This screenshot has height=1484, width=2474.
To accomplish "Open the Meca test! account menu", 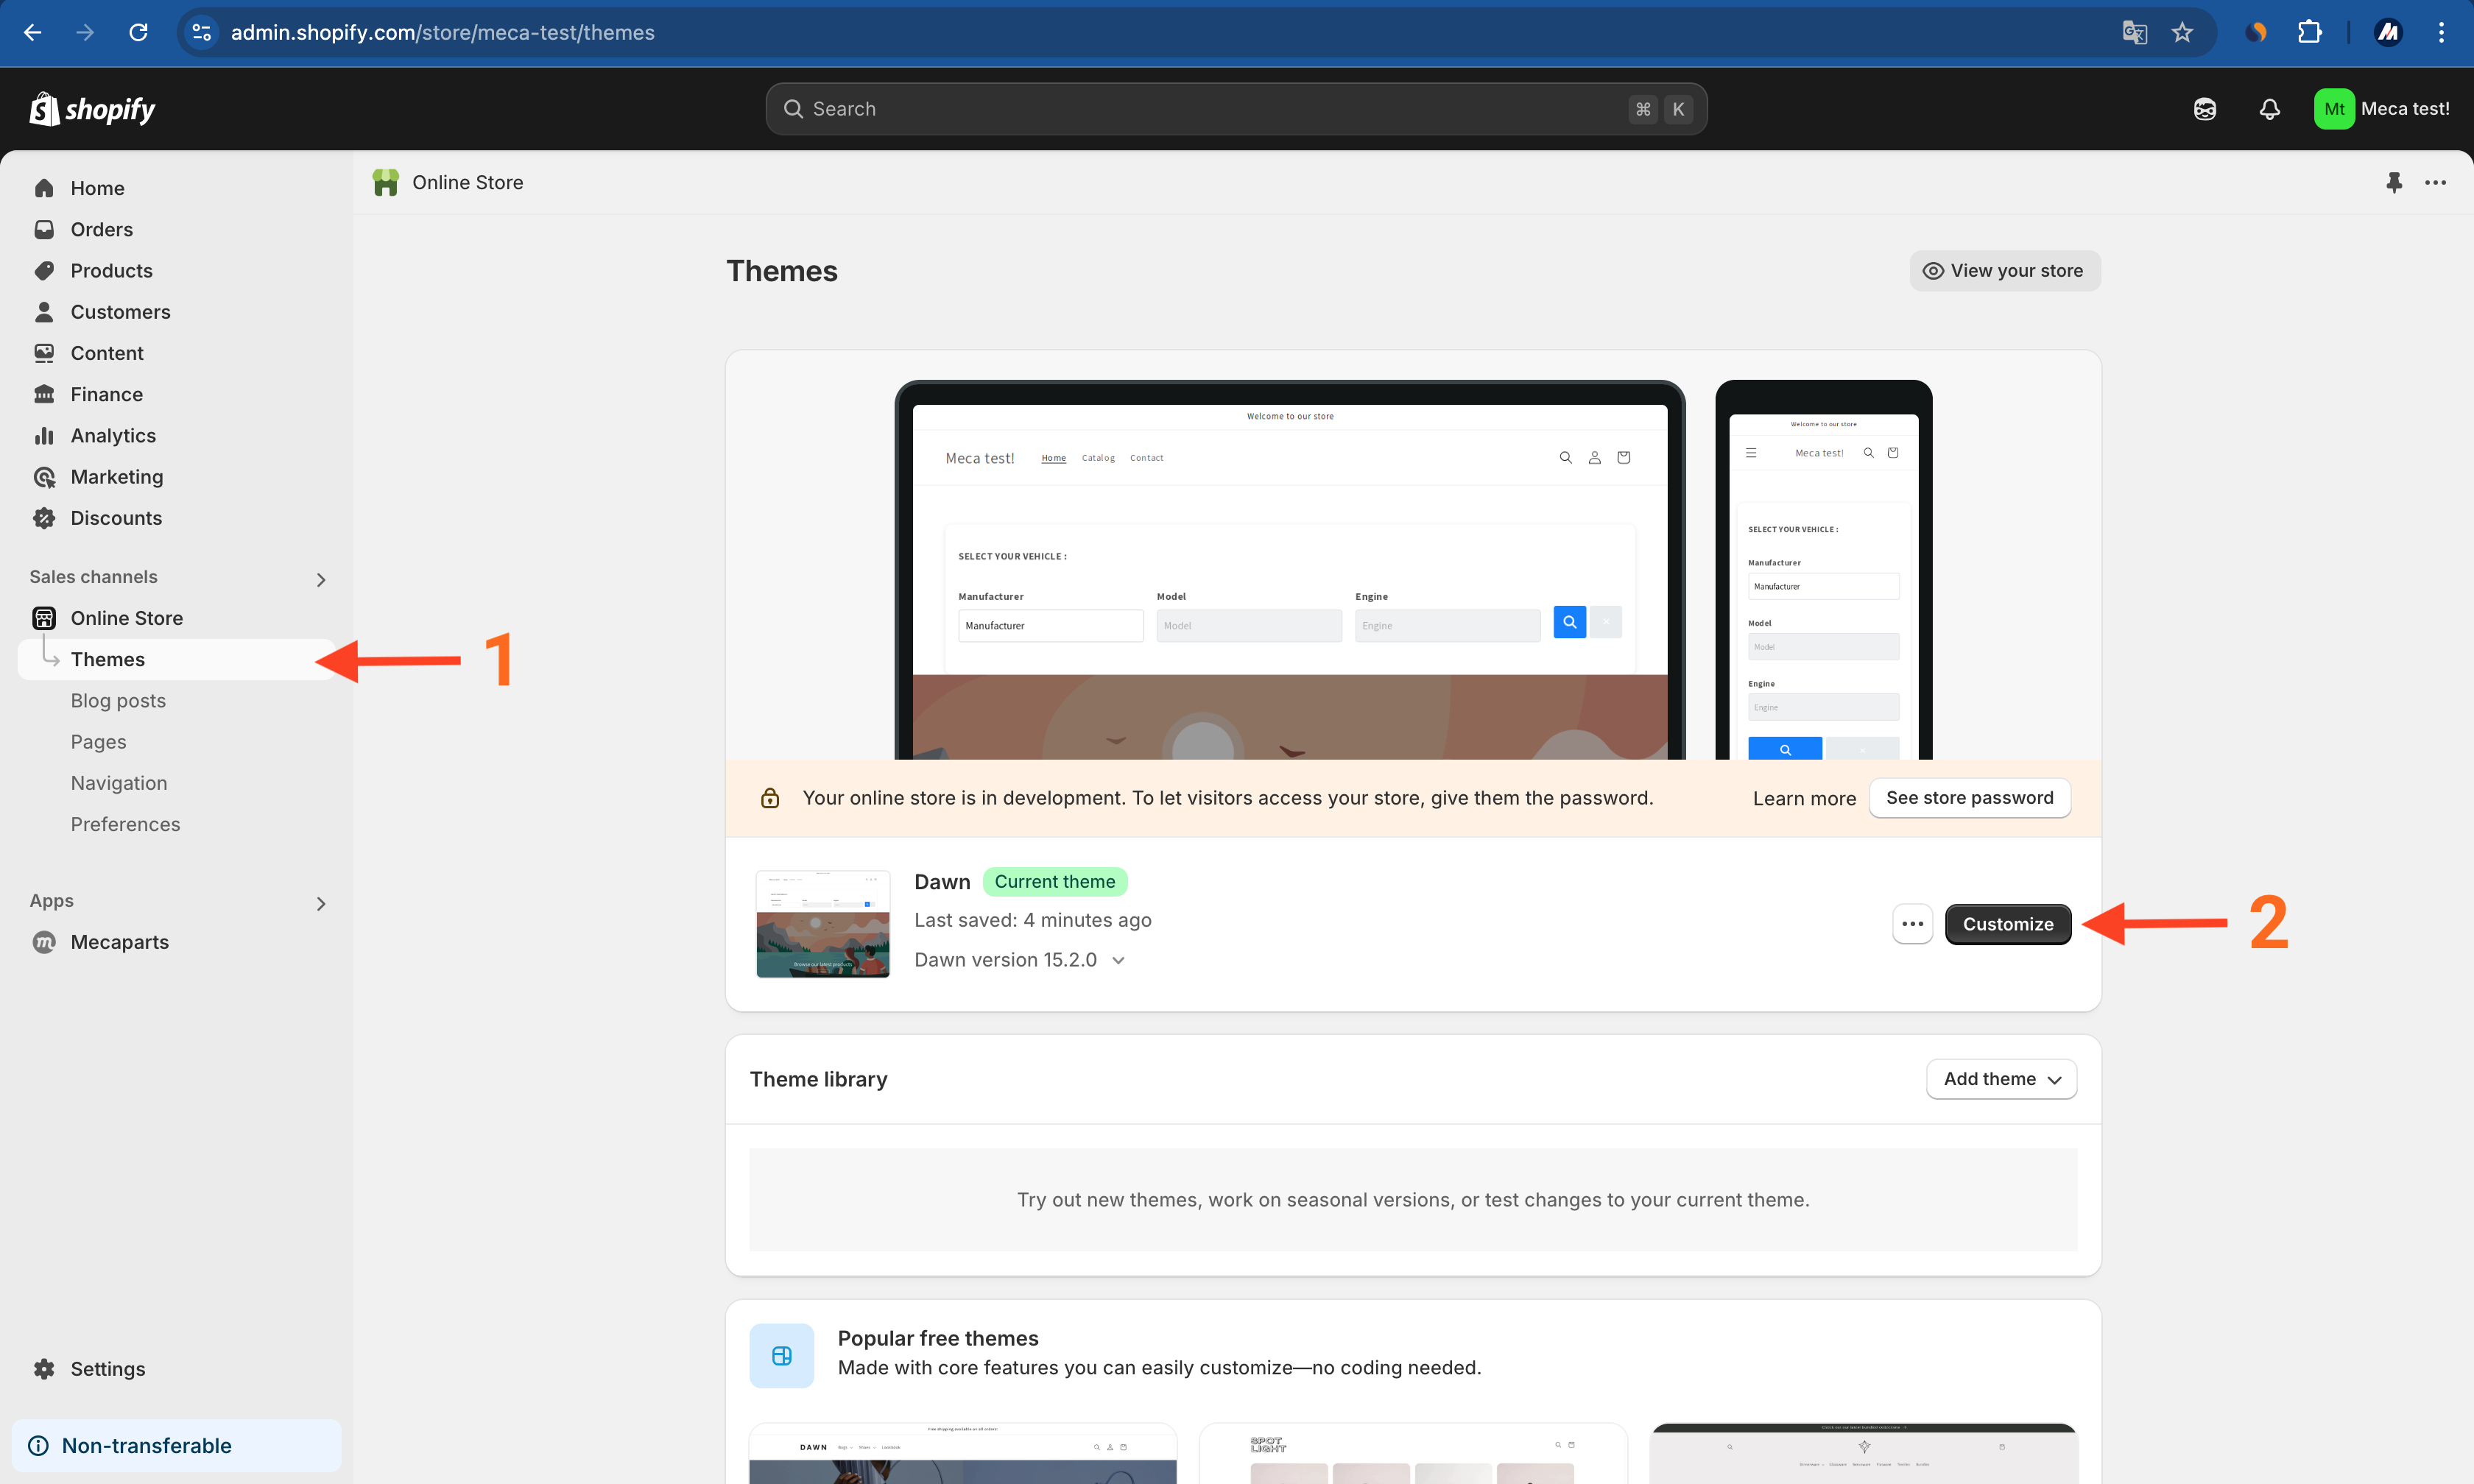I will (x=2382, y=109).
